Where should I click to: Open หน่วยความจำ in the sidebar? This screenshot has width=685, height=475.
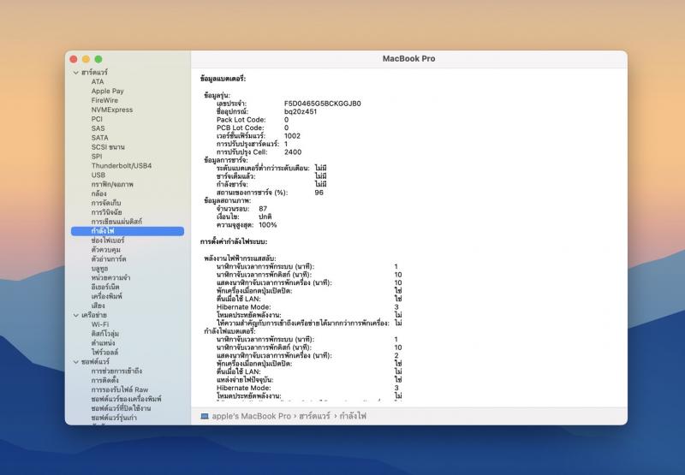pos(110,277)
